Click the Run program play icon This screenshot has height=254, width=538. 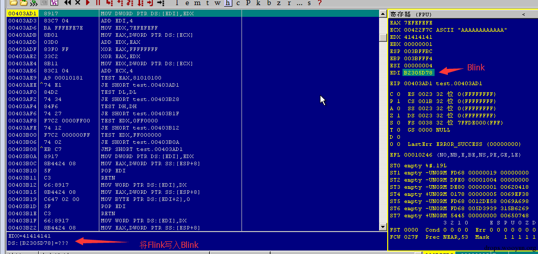(88, 3)
